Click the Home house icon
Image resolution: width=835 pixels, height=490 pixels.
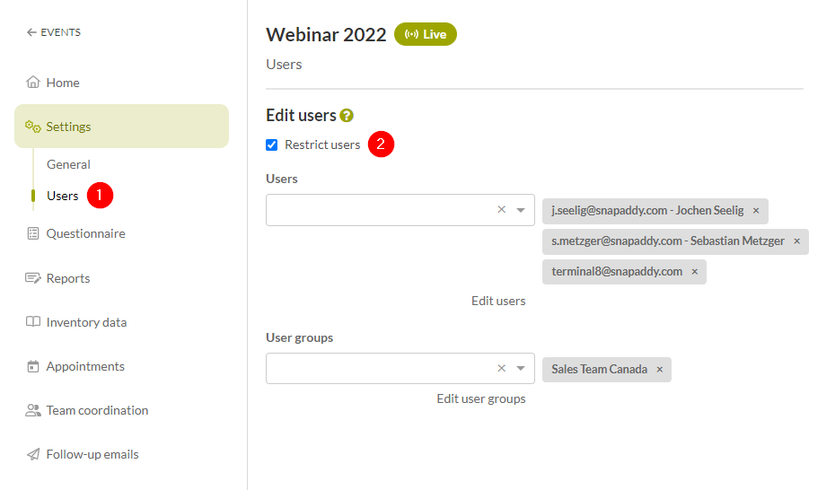33,82
